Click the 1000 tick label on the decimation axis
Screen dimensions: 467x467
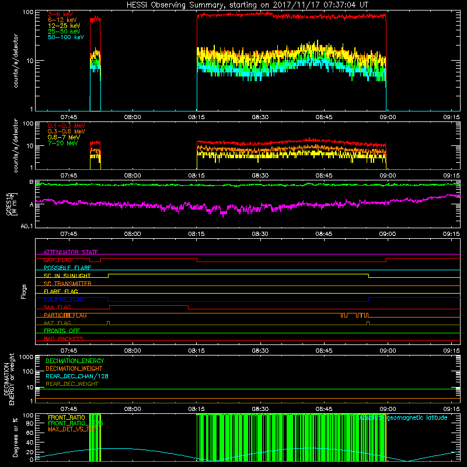[x=26, y=357]
